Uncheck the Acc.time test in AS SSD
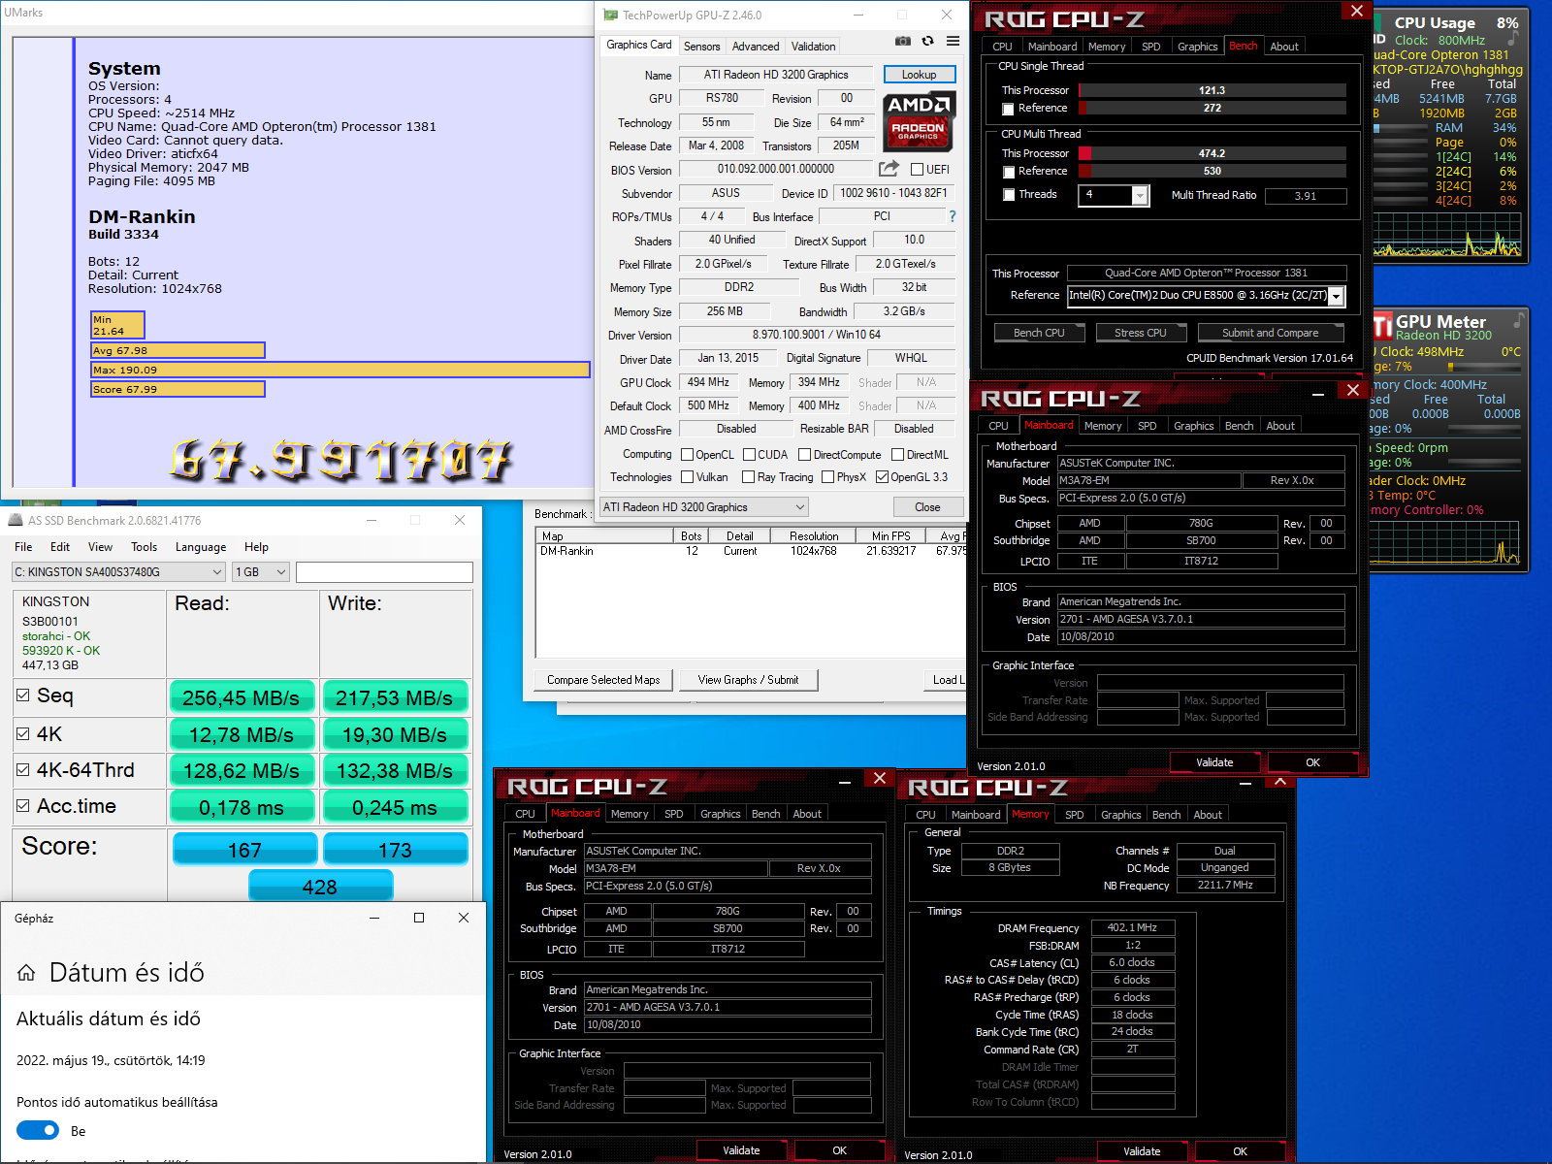Screen dimensions: 1552x1164 click(22, 805)
